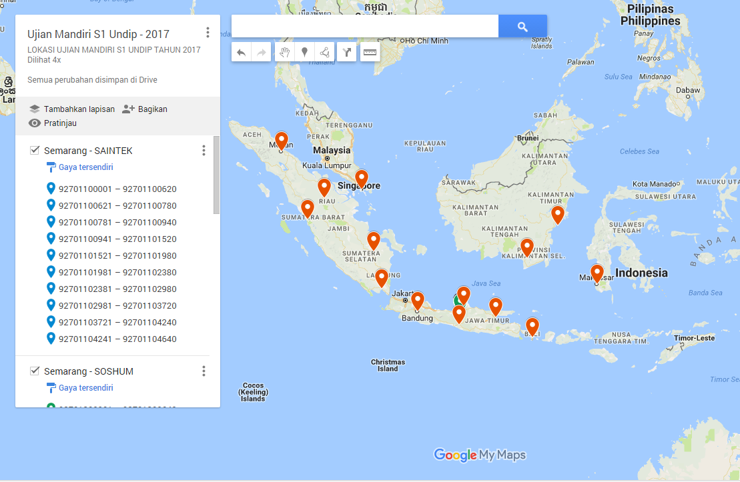Select the add directions tool
This screenshot has height=482, width=740.
pos(347,52)
